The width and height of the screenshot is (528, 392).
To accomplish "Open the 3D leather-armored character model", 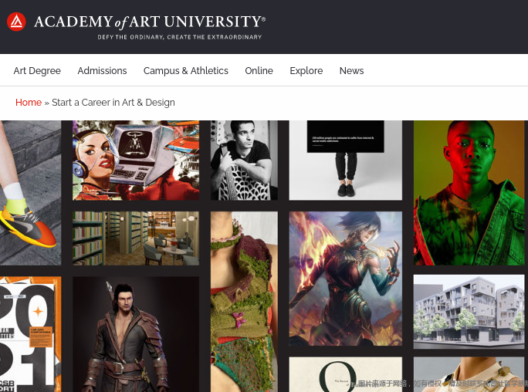I will coord(136,334).
